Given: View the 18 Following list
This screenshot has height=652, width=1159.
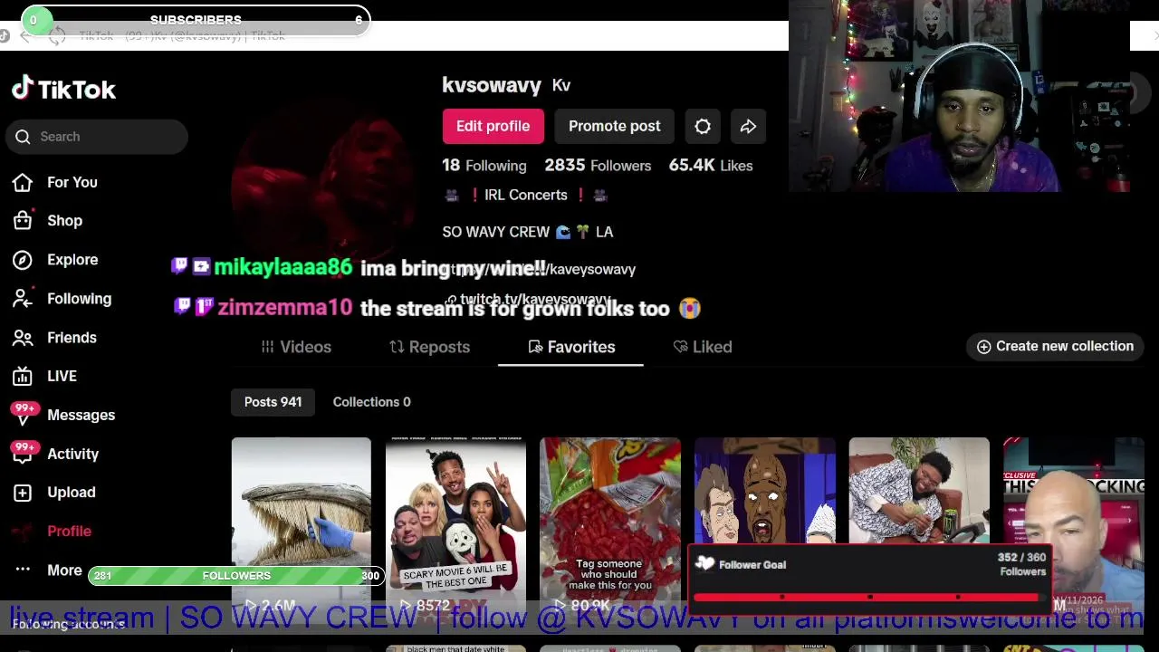Looking at the screenshot, I should click(484, 166).
